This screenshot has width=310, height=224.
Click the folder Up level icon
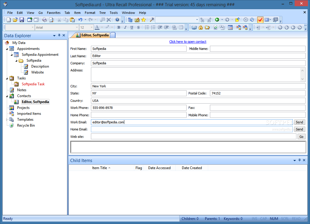237,20
